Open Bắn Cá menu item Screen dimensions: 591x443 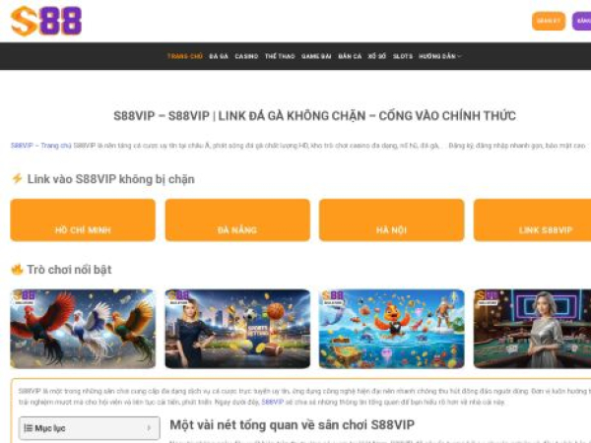click(x=350, y=56)
